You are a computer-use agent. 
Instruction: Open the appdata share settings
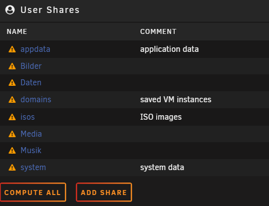(35, 49)
